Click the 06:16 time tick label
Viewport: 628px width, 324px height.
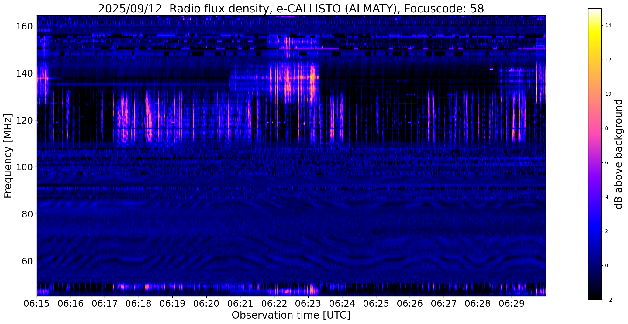click(x=71, y=303)
